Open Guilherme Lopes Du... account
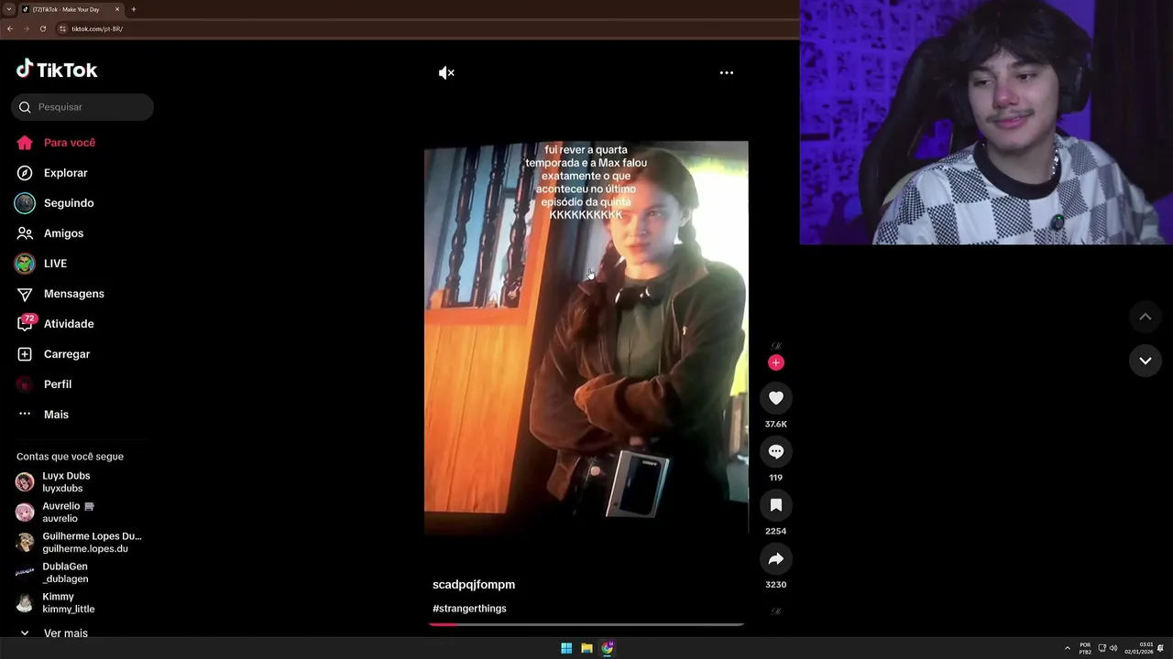This screenshot has height=659, width=1173. [x=81, y=543]
